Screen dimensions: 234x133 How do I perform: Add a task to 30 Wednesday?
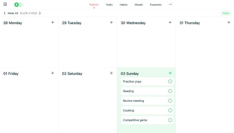170,22
